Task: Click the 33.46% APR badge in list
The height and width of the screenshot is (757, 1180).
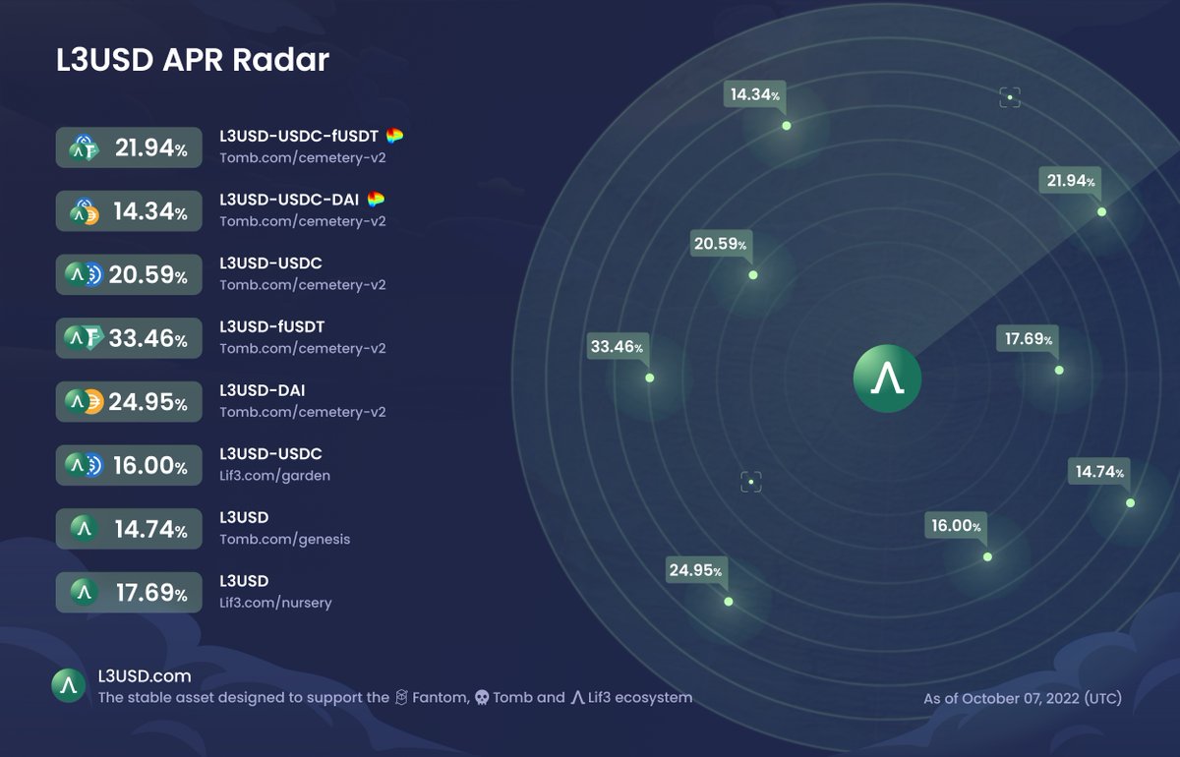Action: click(x=129, y=339)
